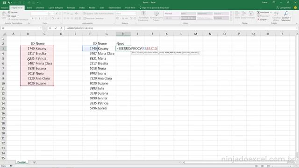Click cell with ID 9790

(90, 98)
